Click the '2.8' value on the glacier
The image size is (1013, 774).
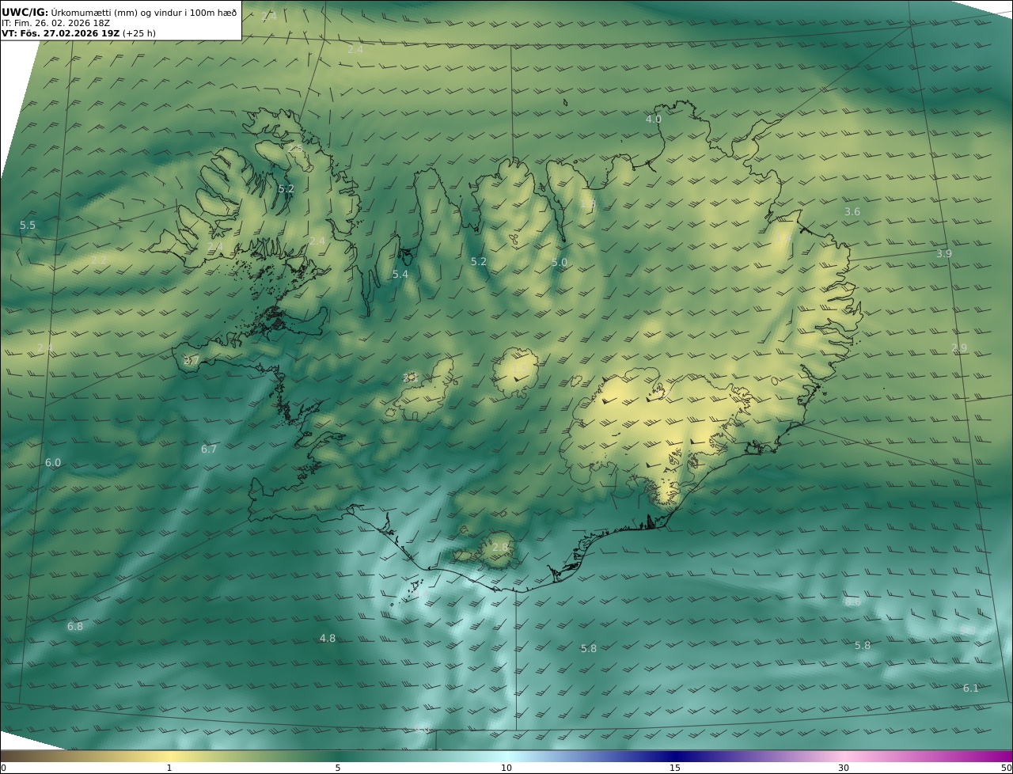click(500, 548)
